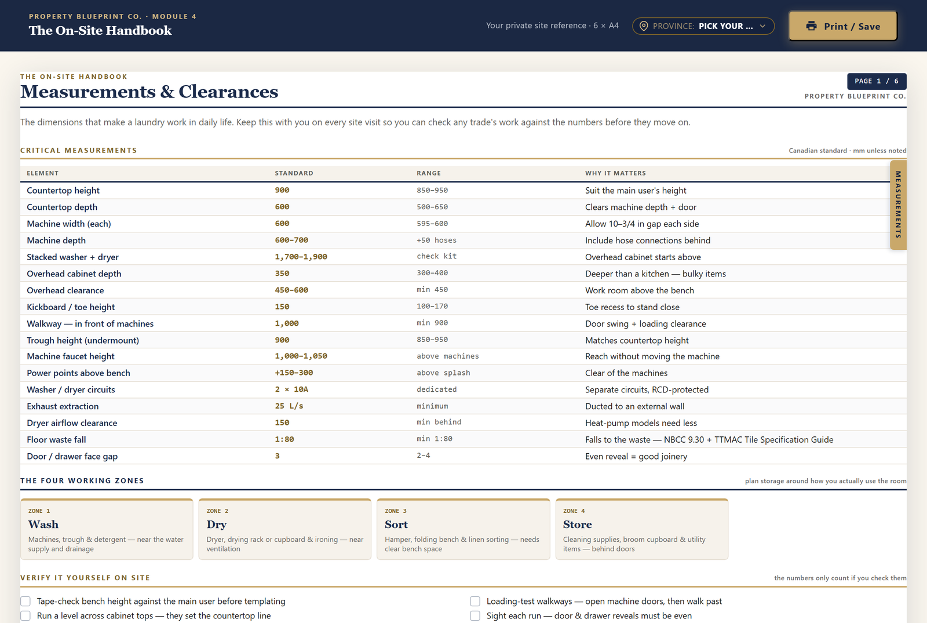Check the Loading-test walkways checkbox

point(475,601)
